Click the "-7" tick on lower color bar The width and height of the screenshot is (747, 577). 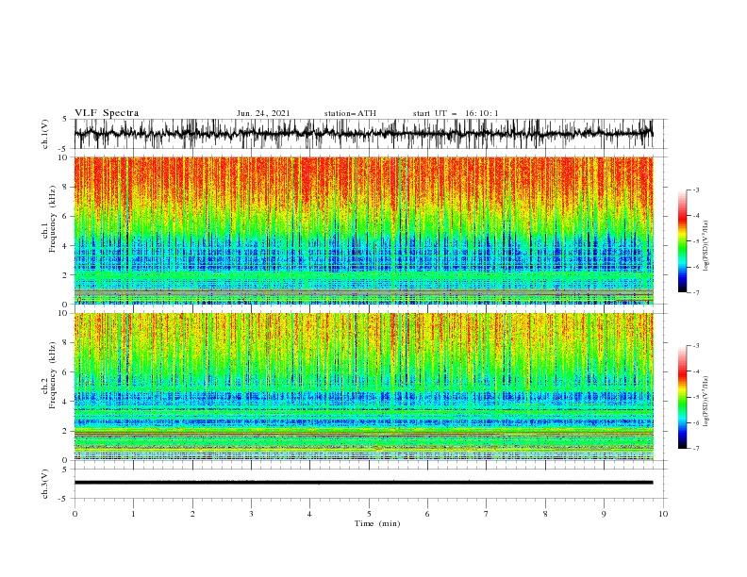point(696,449)
